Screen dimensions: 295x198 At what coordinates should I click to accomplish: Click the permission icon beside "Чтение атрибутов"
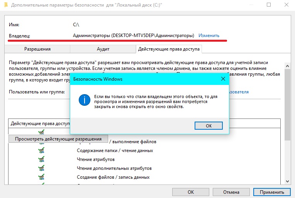(41, 159)
